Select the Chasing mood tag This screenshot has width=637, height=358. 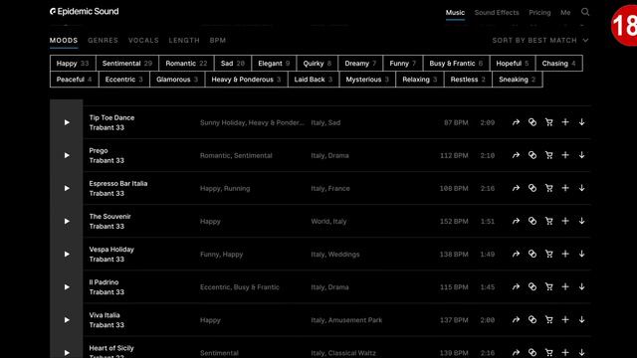pyautogui.click(x=559, y=64)
